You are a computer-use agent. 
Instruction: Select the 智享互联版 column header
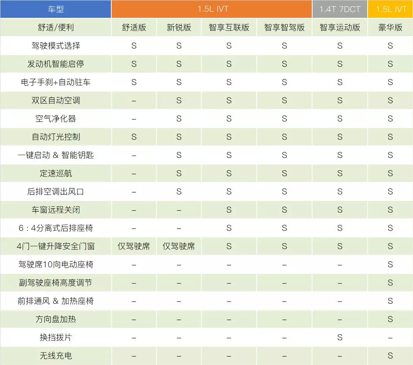tap(229, 28)
